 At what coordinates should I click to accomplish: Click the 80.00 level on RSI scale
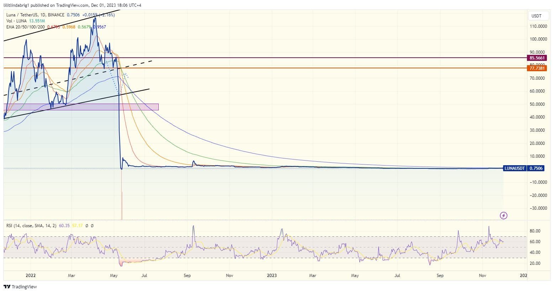click(x=535, y=231)
